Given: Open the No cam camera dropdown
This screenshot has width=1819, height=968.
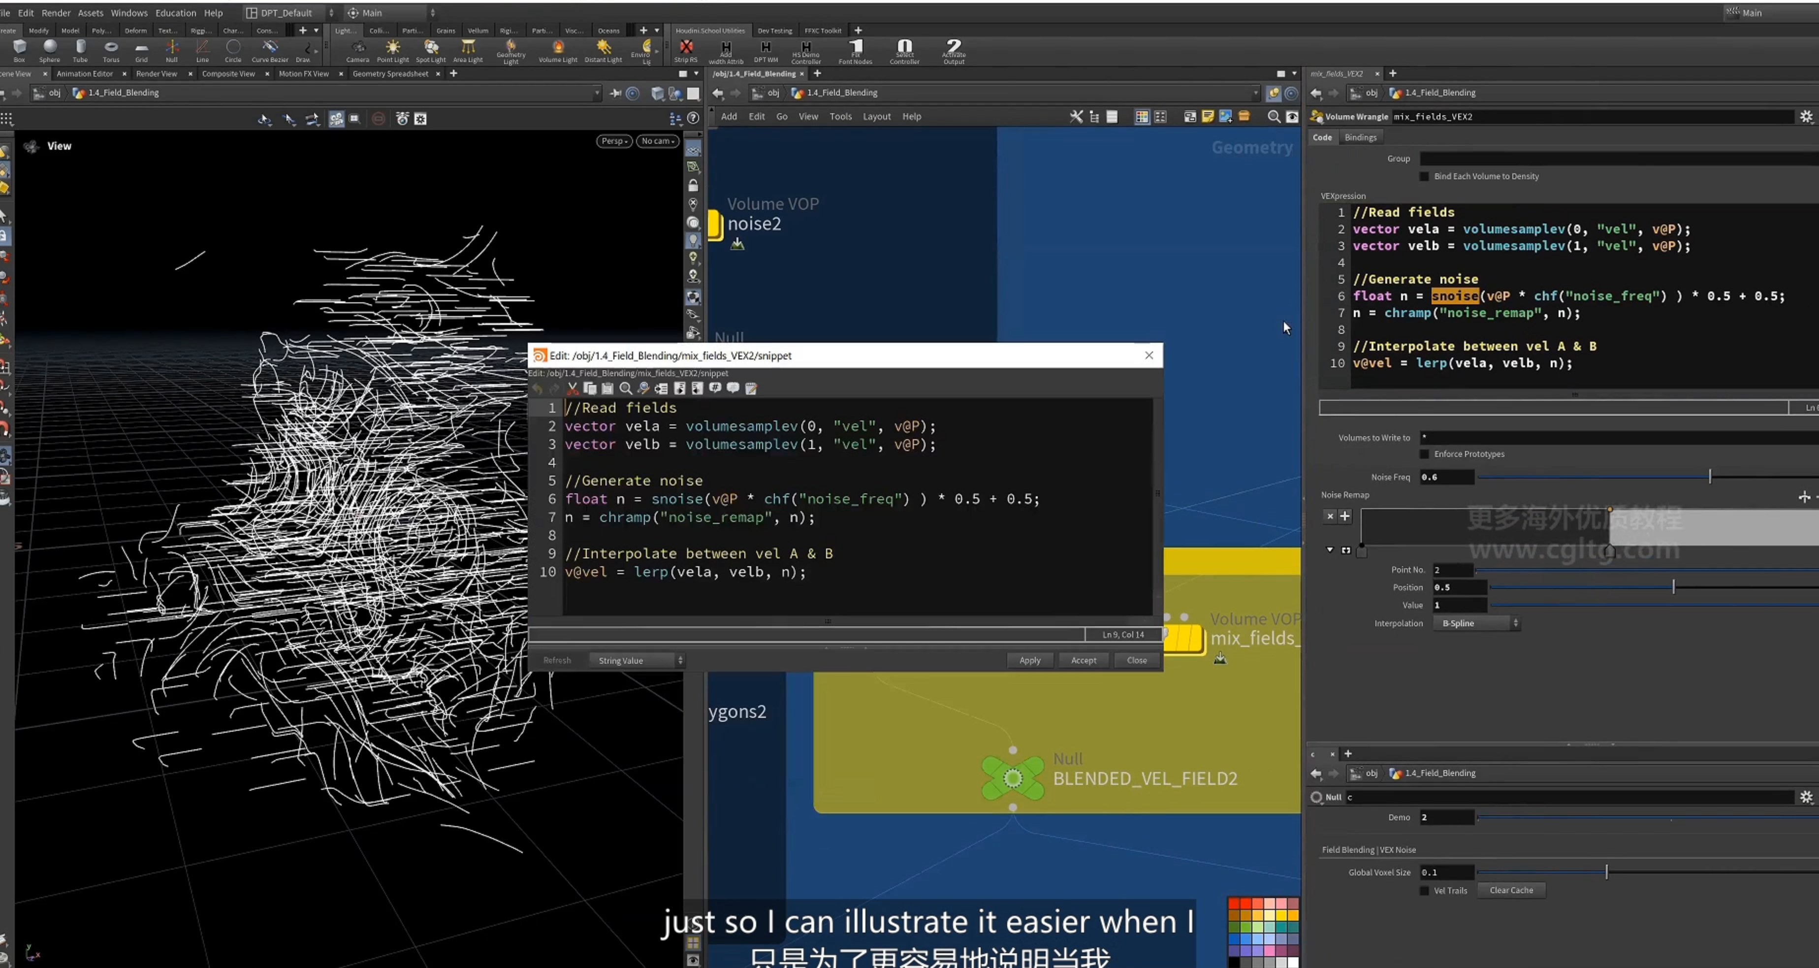Looking at the screenshot, I should [657, 141].
